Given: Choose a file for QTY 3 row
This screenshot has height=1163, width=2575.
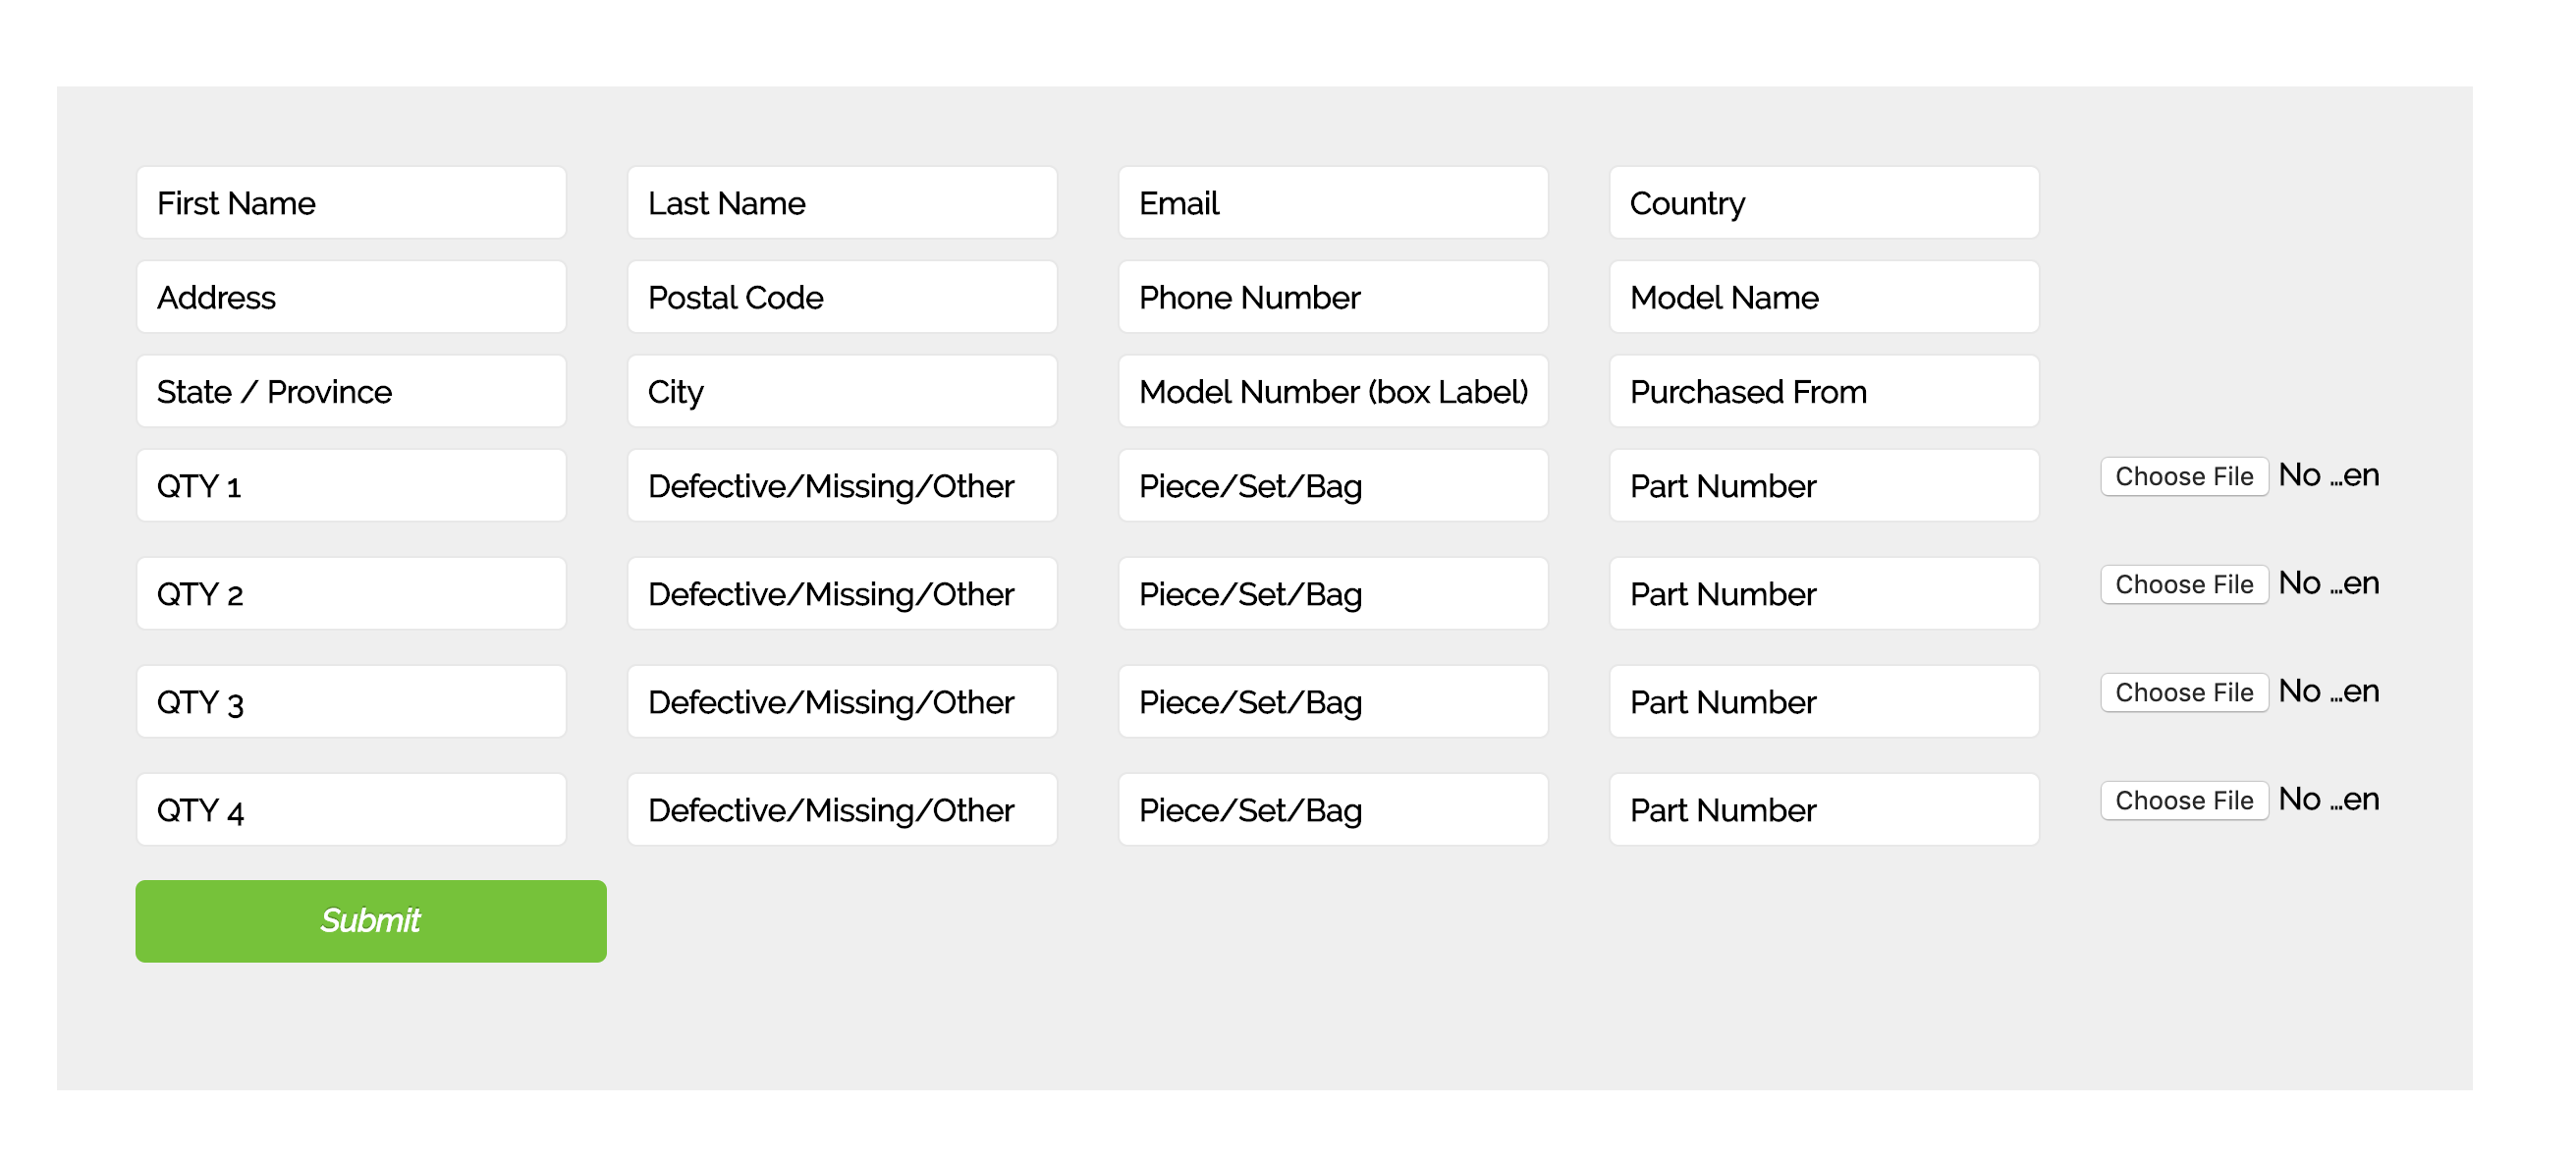Looking at the screenshot, I should (x=2183, y=692).
